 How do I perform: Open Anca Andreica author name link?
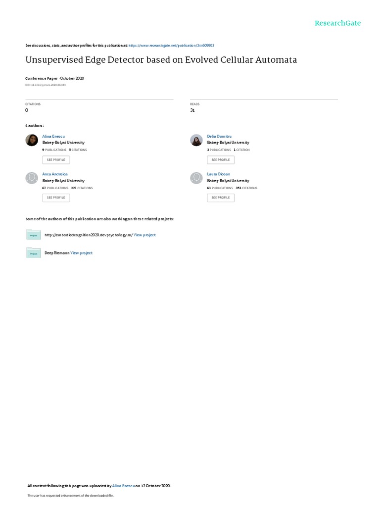click(54, 174)
